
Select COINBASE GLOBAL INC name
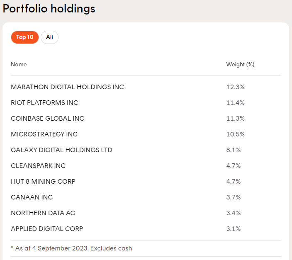click(x=47, y=119)
